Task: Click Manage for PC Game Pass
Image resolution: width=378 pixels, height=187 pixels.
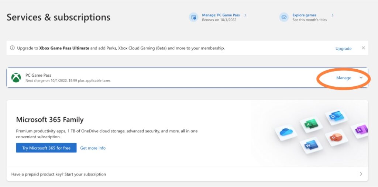Action: [x=344, y=78]
